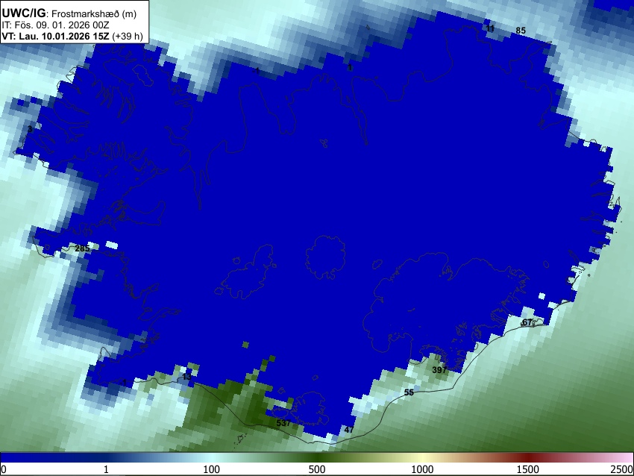Click the map value "13"

(x=186, y=377)
